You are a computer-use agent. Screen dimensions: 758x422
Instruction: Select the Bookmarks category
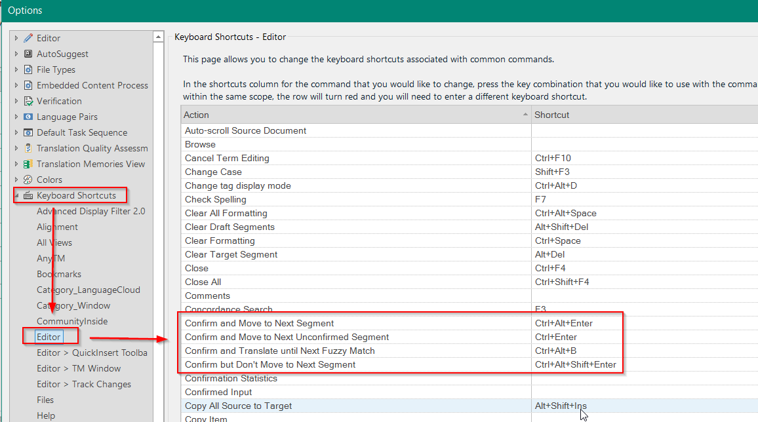[59, 275]
